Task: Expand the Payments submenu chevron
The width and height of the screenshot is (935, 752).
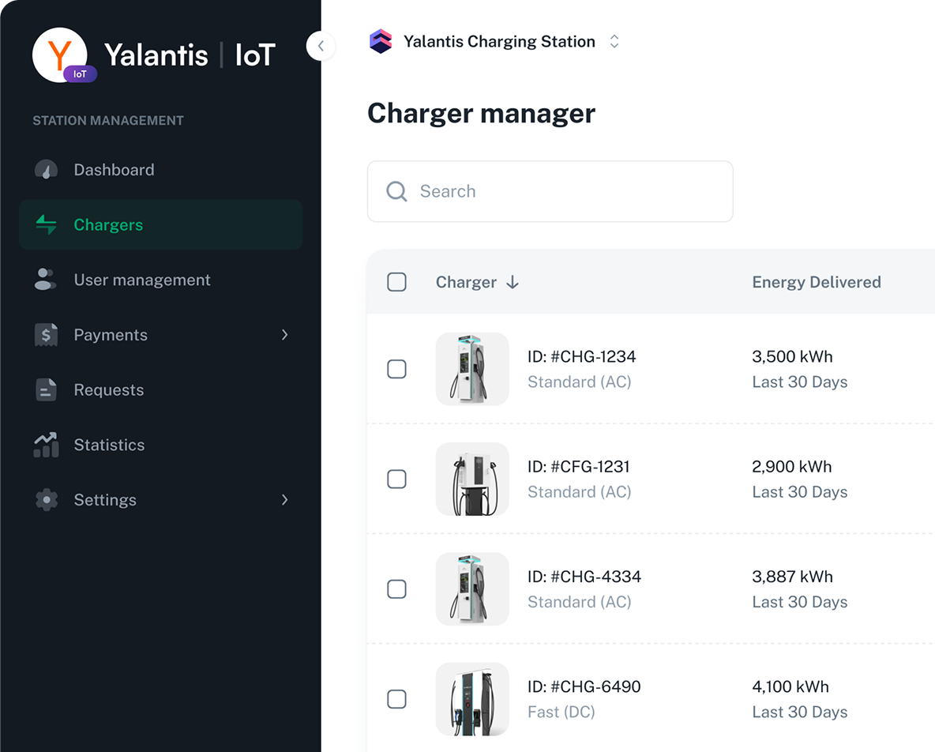Action: pos(284,335)
